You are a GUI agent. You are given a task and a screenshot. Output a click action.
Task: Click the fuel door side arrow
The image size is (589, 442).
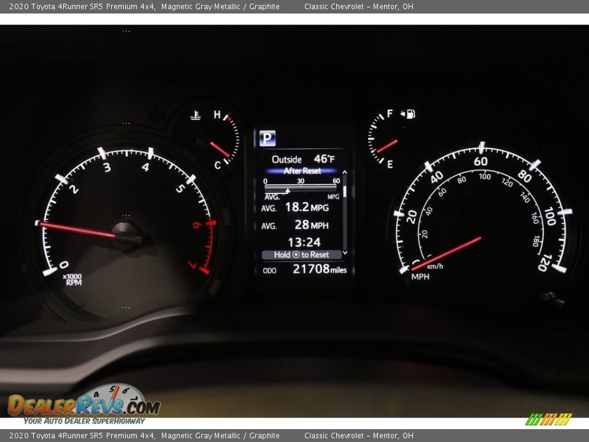click(402, 114)
